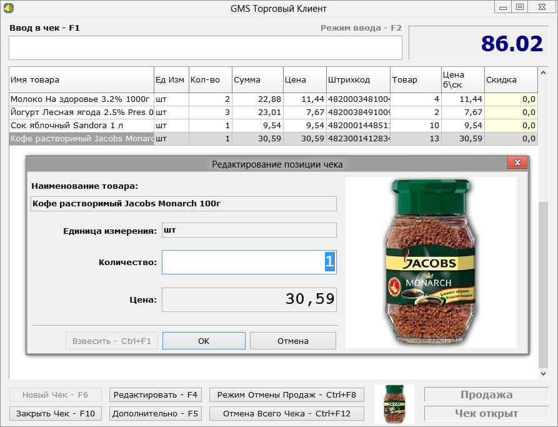Maximize the GMS Торговый Клиент window
558x427 pixels.
click(x=519, y=7)
